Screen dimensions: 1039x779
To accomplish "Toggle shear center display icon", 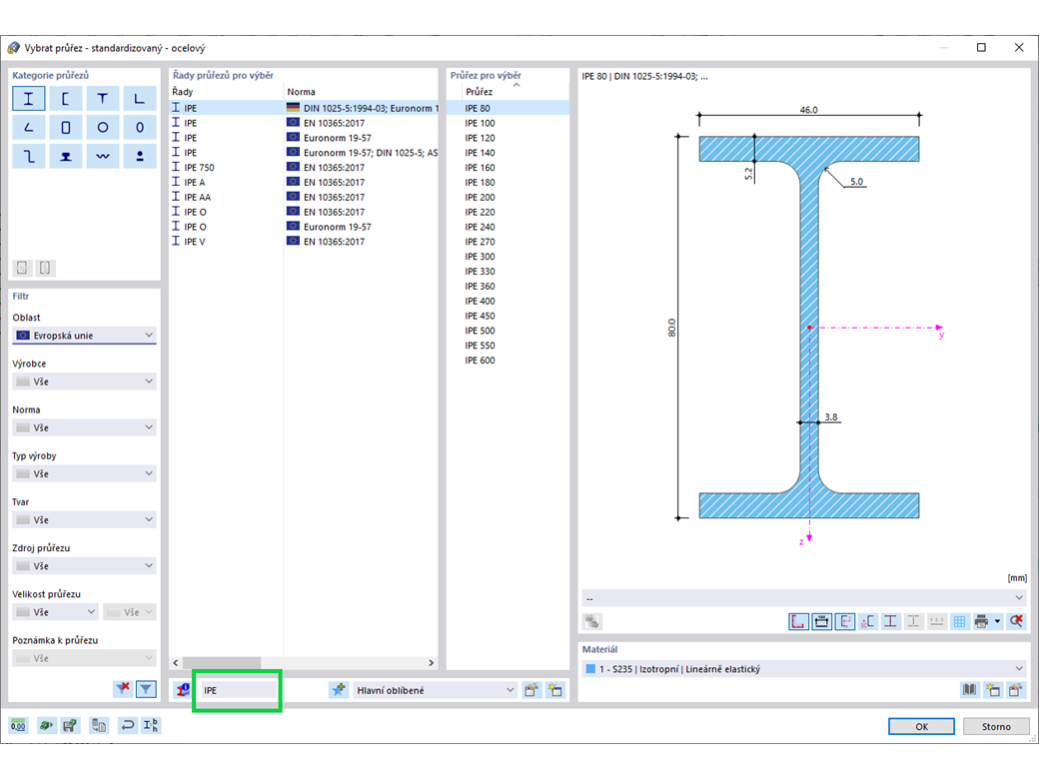I will pos(868,621).
